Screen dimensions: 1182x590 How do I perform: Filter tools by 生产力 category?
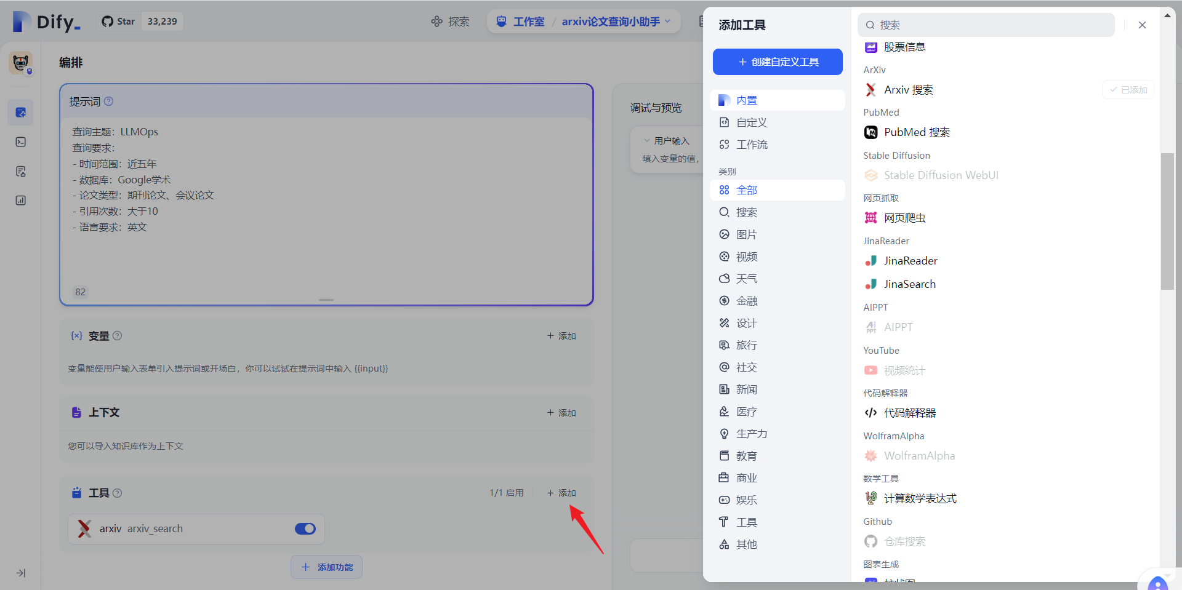tap(778, 434)
